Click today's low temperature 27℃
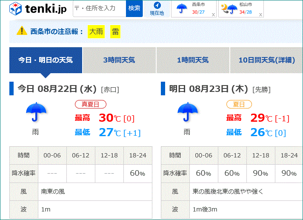This screenshot has height=220, width=303. tap(110, 132)
